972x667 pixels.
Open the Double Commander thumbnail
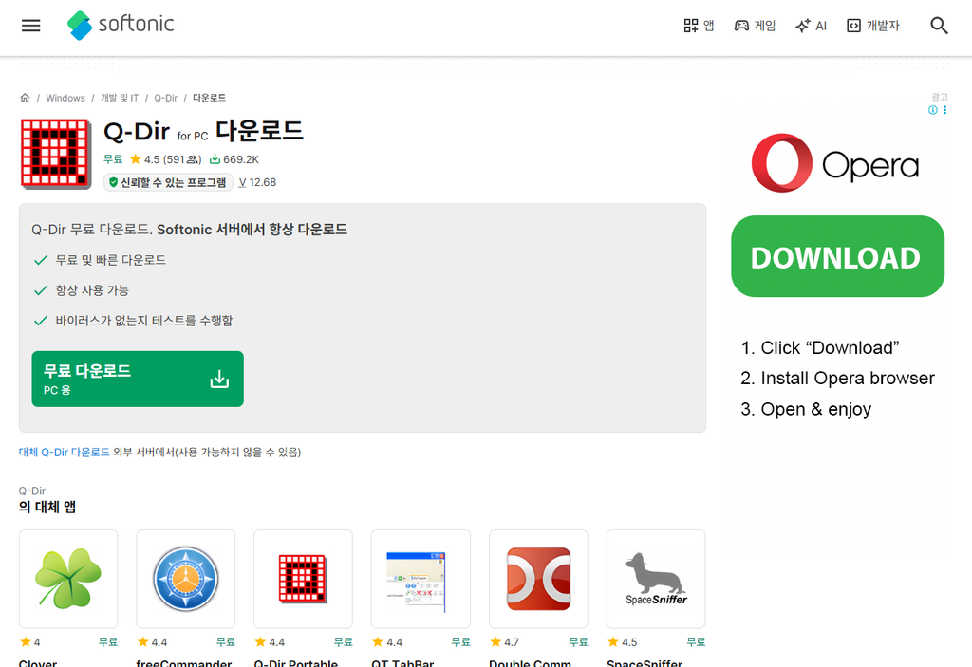(x=539, y=579)
